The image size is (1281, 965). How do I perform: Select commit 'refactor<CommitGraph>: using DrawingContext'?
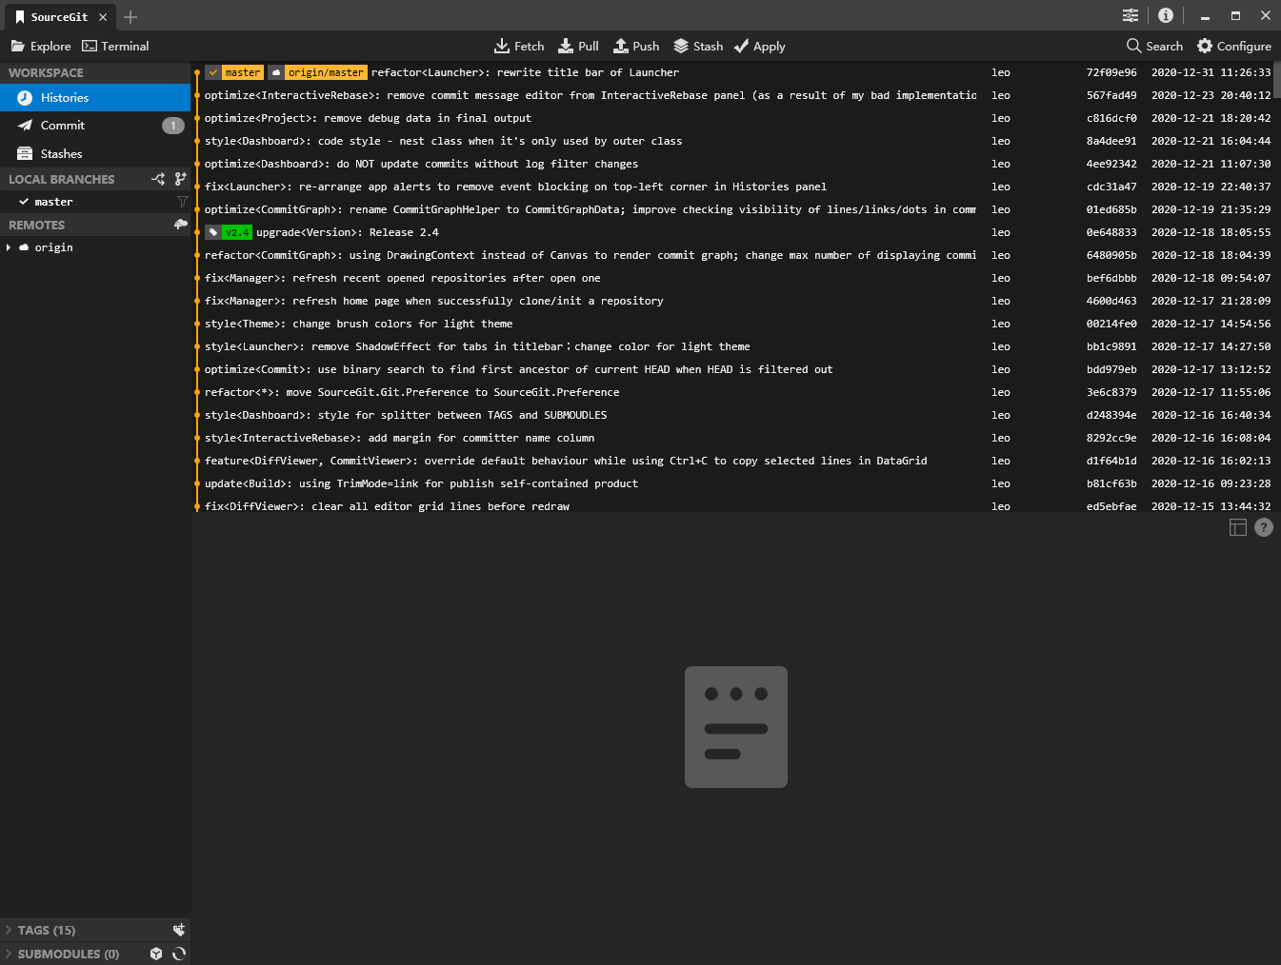pos(733,255)
